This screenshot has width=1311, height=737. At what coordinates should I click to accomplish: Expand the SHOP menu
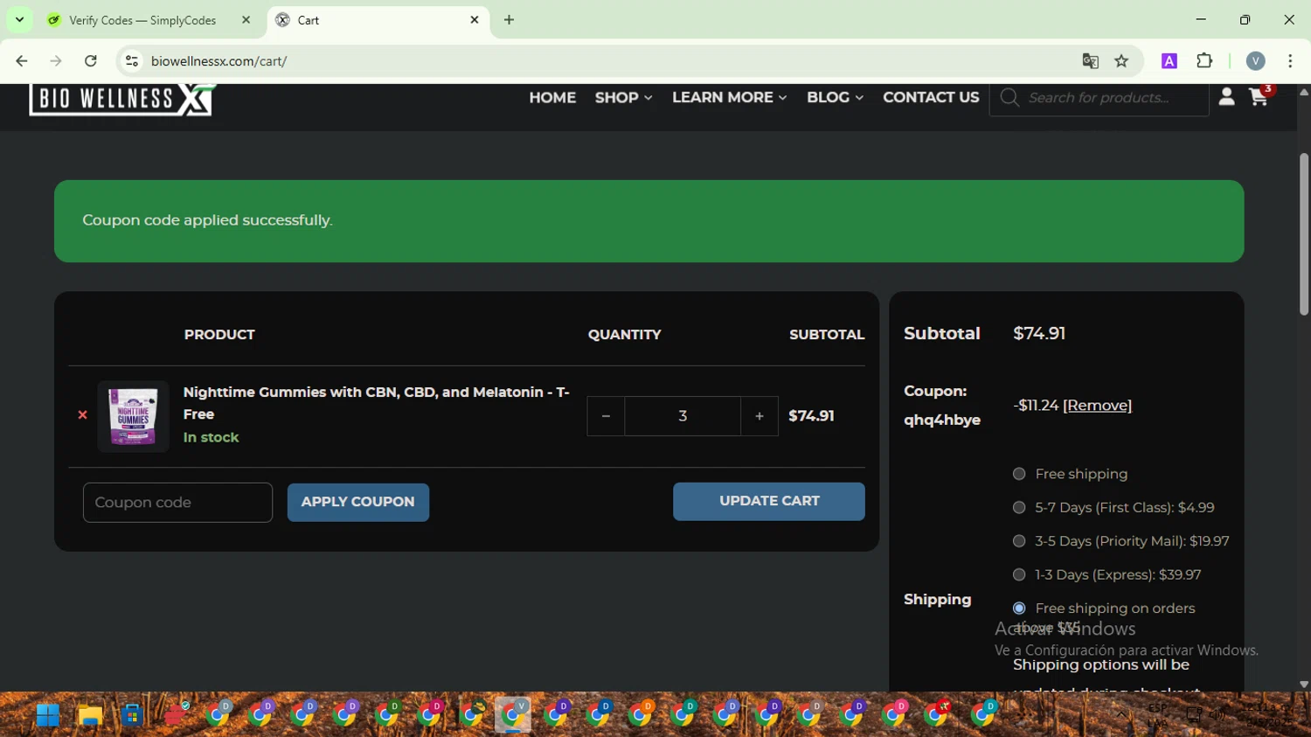click(x=623, y=98)
